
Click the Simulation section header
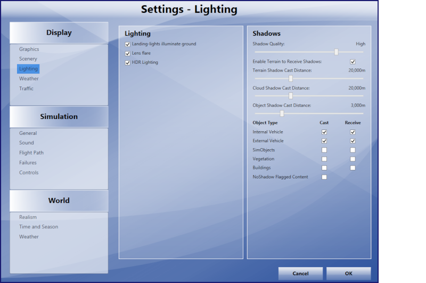pos(59,117)
